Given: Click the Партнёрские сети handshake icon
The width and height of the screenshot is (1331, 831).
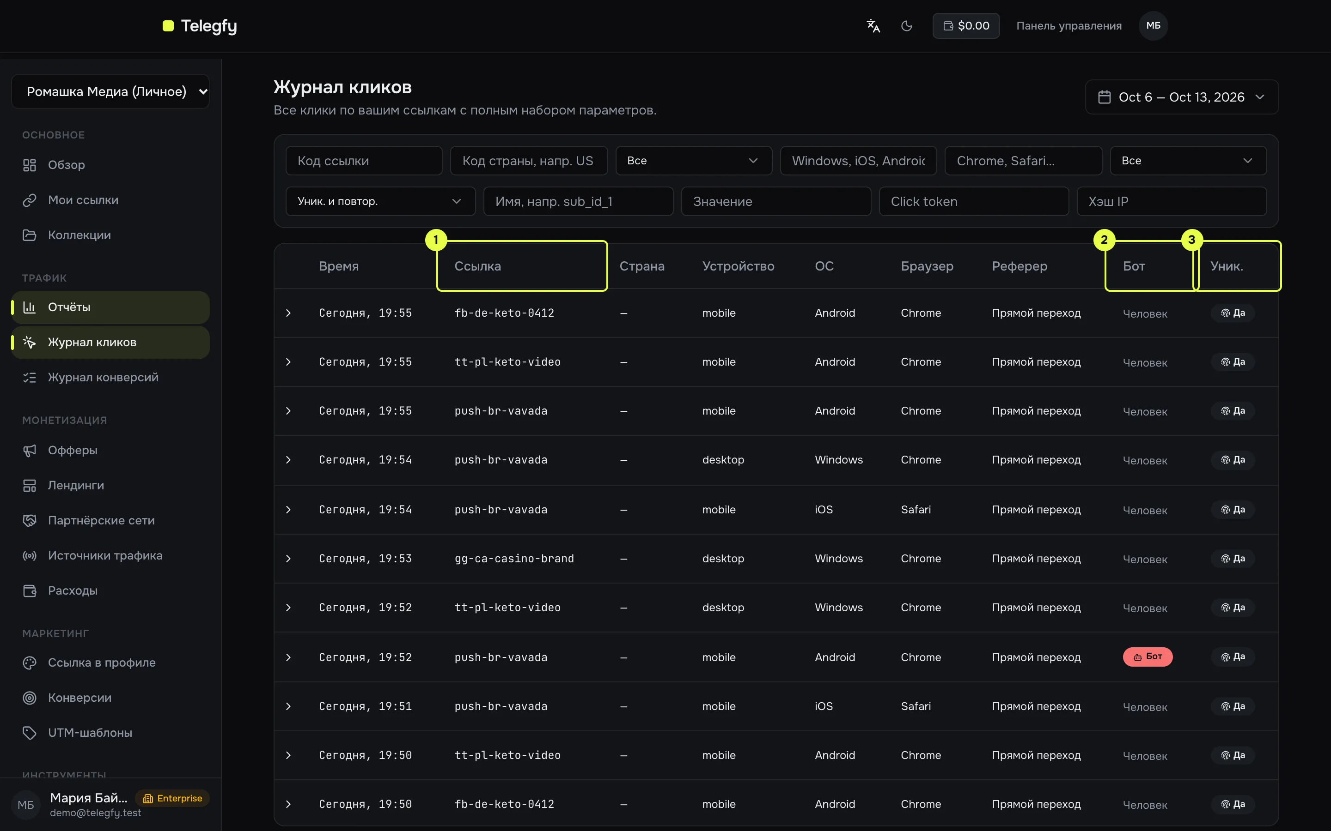Looking at the screenshot, I should pos(30,520).
